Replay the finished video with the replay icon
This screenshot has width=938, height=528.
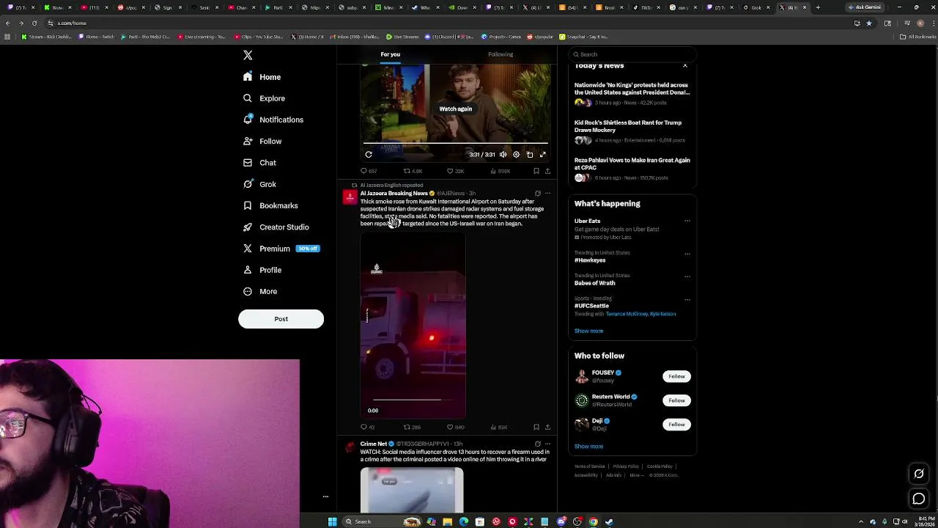369,155
